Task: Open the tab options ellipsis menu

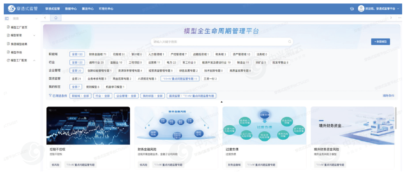Action: (x=399, y=18)
